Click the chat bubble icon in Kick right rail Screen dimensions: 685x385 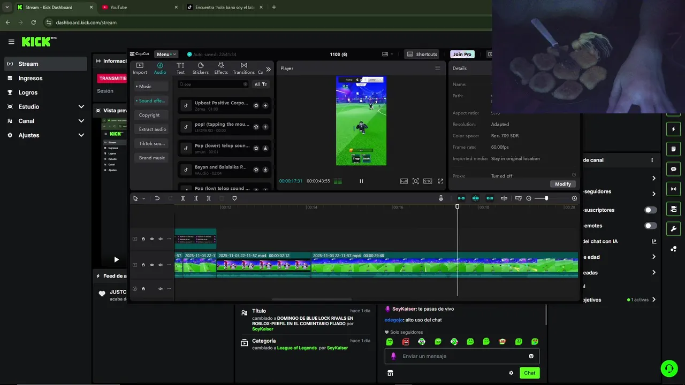tap(673, 169)
